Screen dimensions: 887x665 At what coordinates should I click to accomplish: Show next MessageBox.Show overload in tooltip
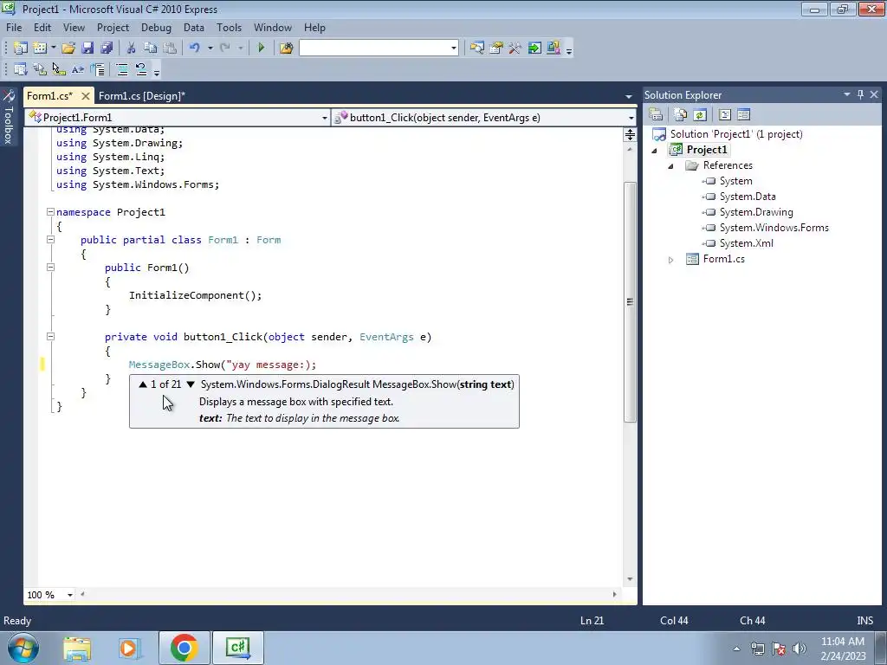click(x=191, y=384)
